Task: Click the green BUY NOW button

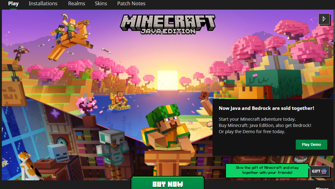Action: [x=168, y=183]
